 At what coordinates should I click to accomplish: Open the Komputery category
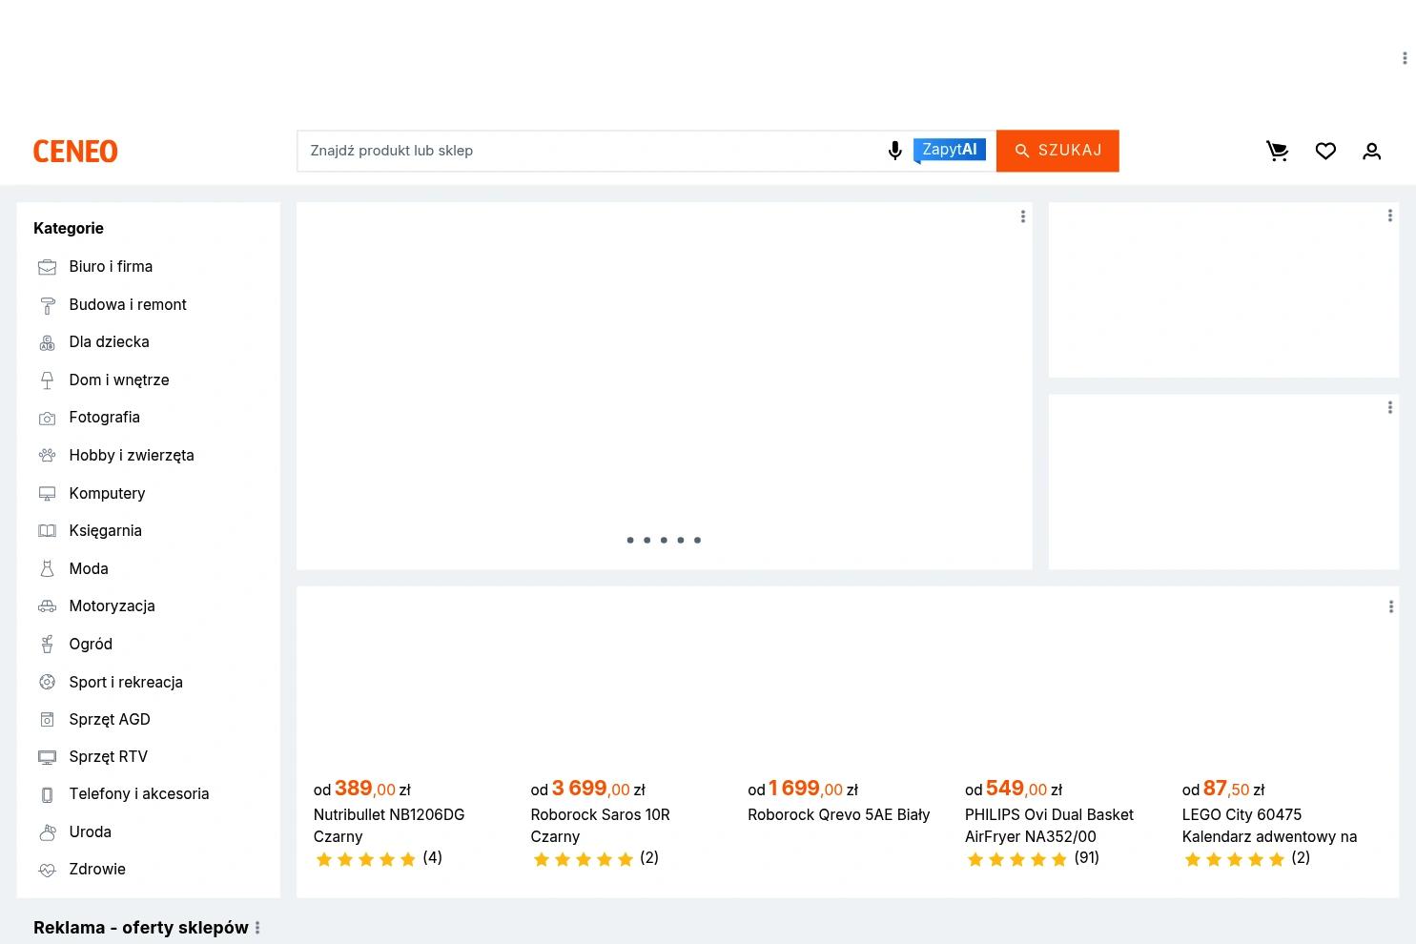[107, 493]
